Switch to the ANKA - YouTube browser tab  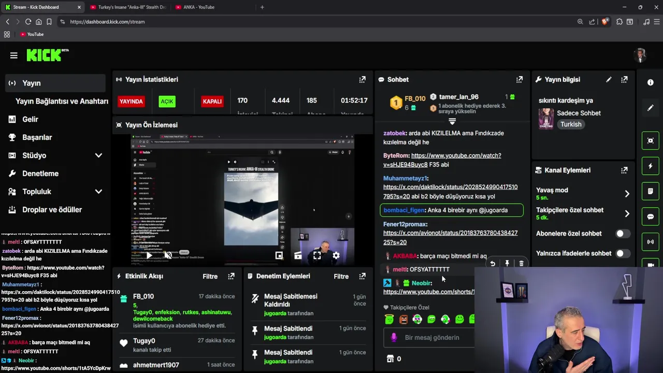pos(212,7)
